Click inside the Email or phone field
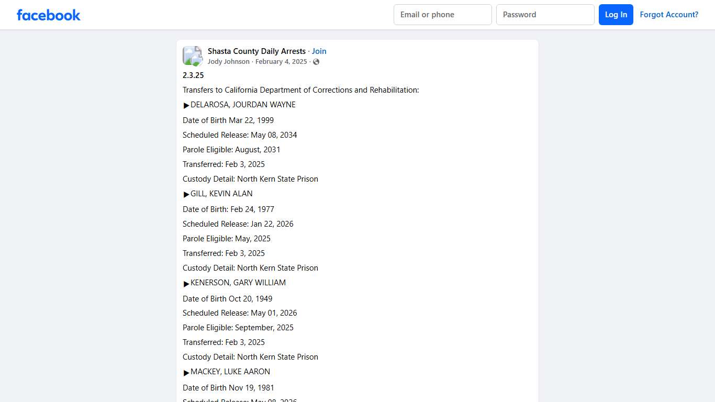715x402 pixels. pyautogui.click(x=442, y=15)
